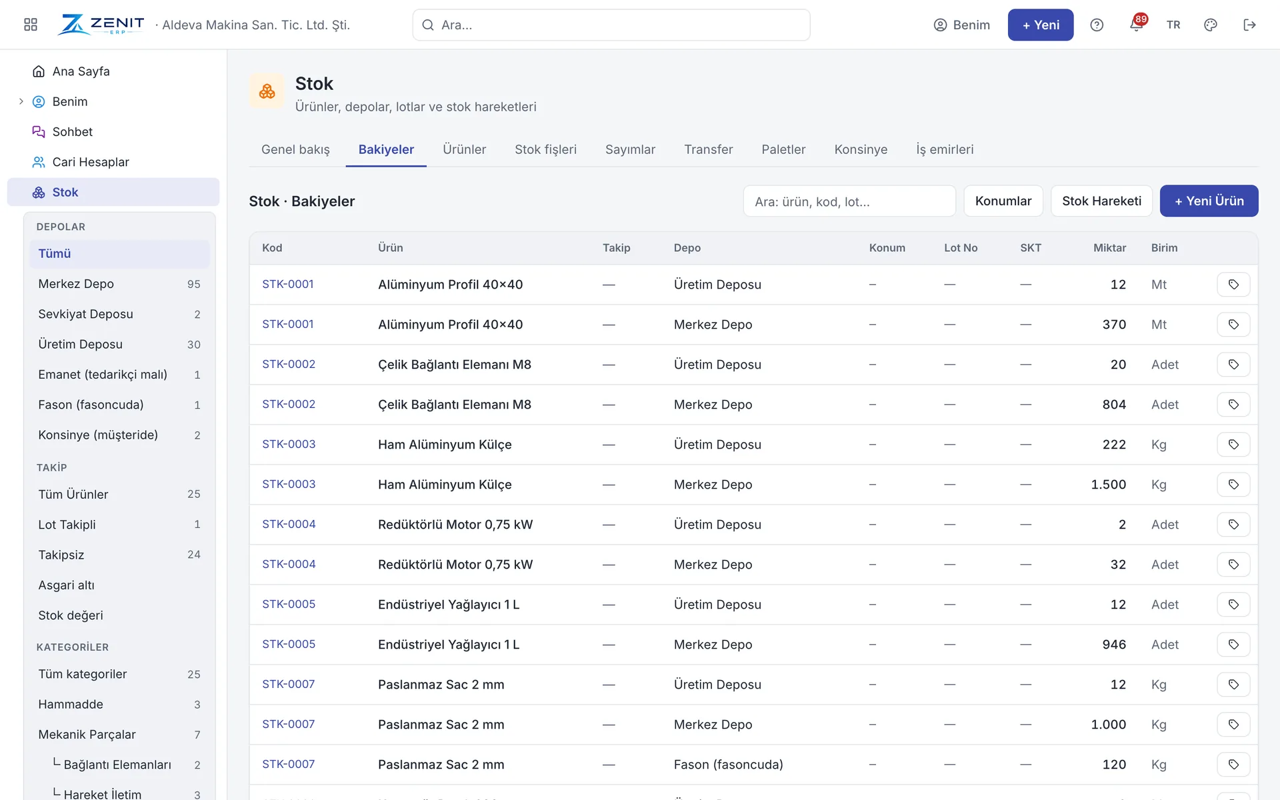Click tag icon for Ham Alüminyum Külçe 222 Kg

(1233, 445)
